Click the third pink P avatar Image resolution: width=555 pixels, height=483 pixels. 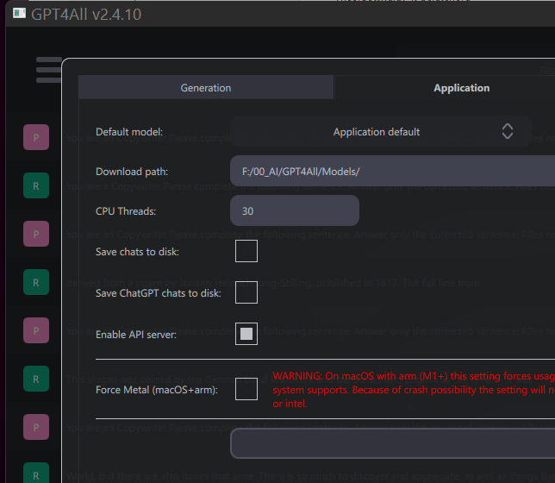(35, 330)
